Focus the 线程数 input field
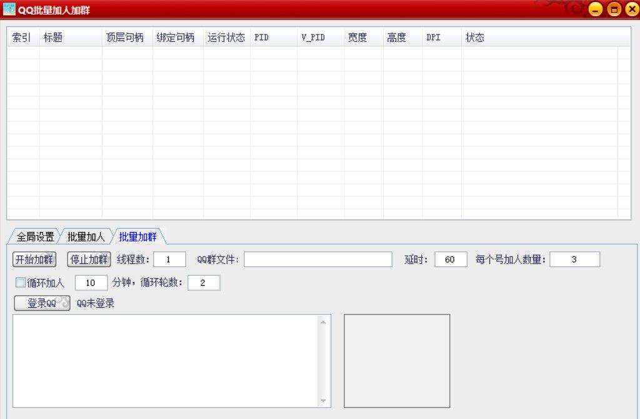 (169, 260)
